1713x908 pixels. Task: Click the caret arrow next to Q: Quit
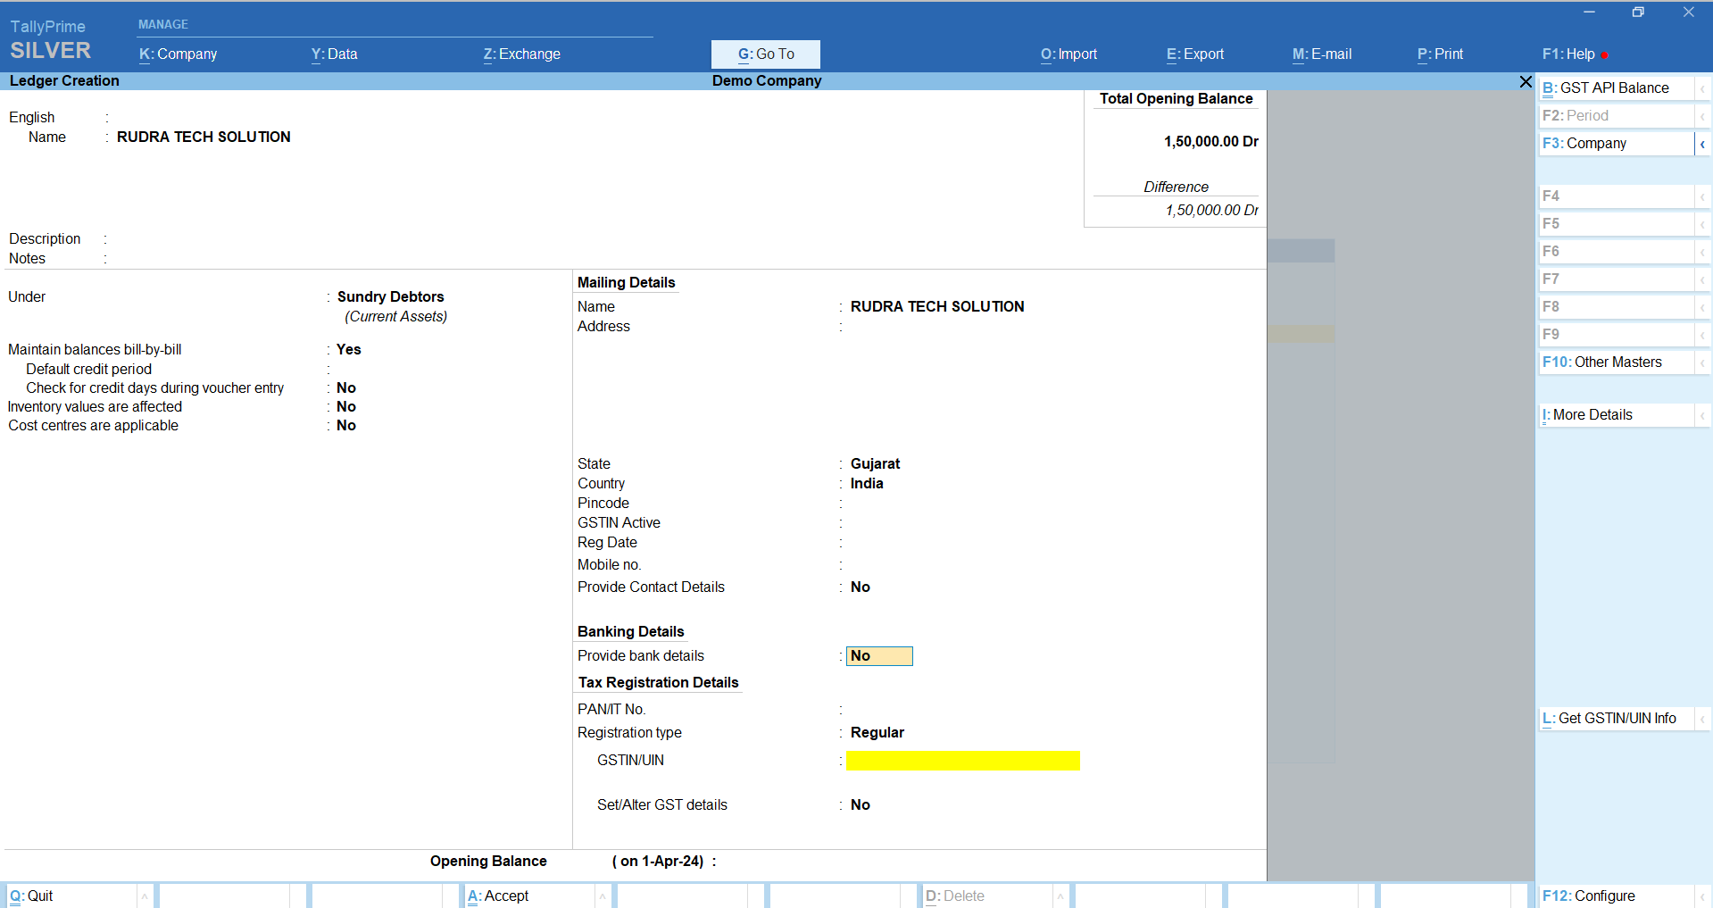point(144,896)
